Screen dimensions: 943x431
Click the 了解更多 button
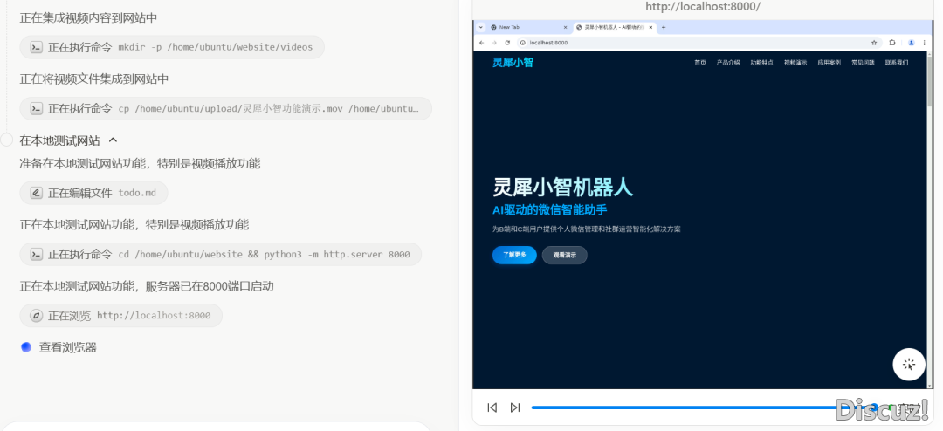pyautogui.click(x=514, y=255)
